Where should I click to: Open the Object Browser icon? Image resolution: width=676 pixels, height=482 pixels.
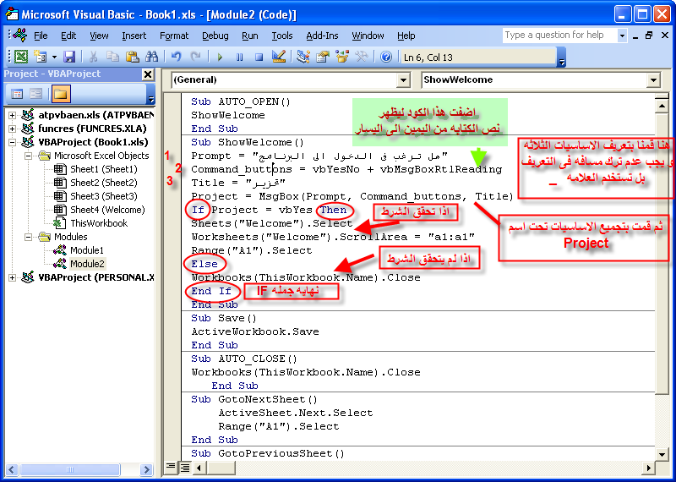coord(342,57)
